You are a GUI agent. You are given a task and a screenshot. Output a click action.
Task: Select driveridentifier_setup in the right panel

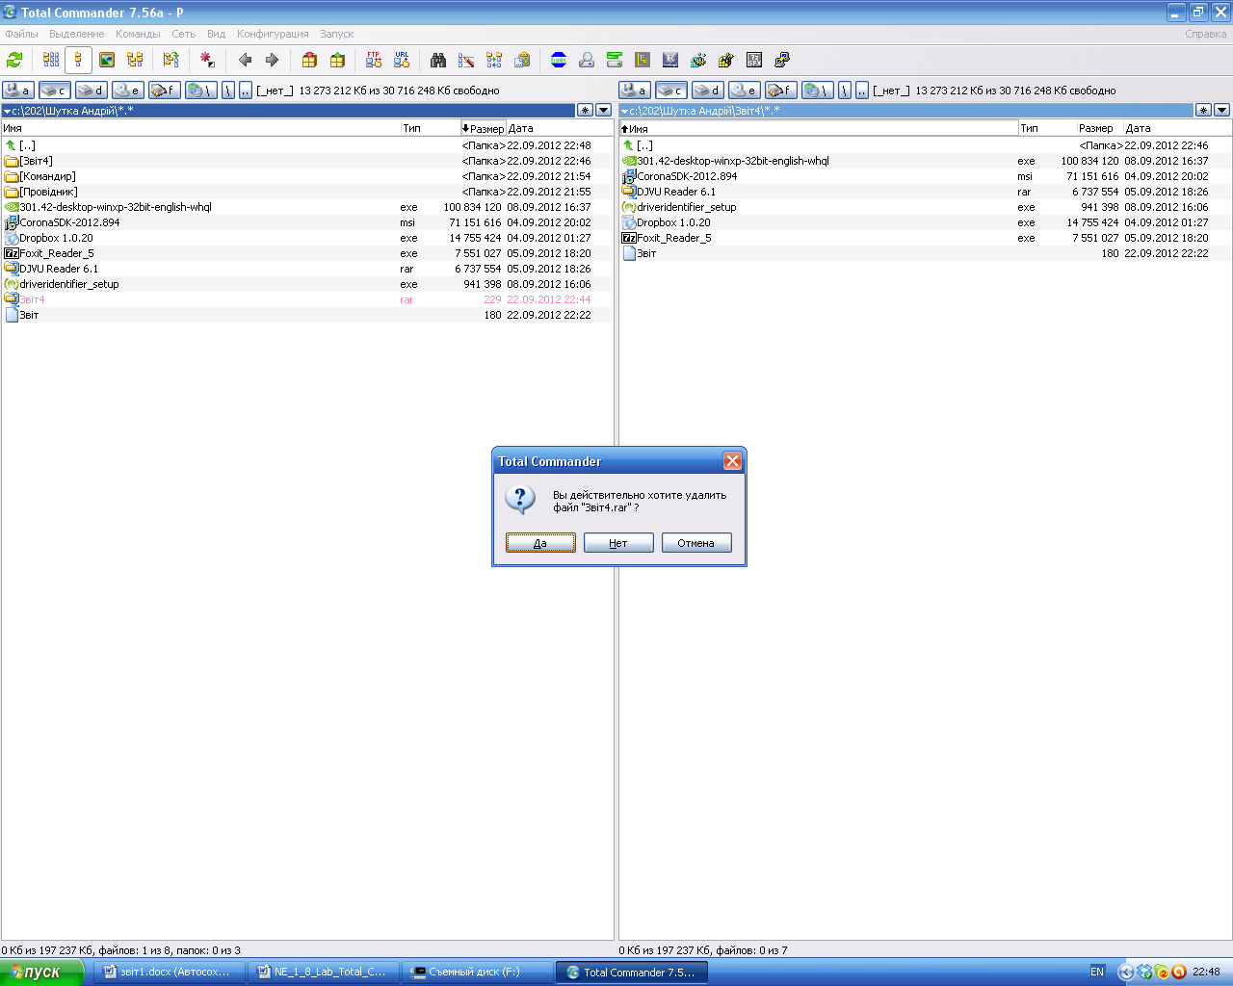point(925,207)
